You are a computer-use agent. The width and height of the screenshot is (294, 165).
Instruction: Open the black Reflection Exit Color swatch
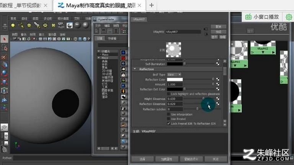(175, 89)
